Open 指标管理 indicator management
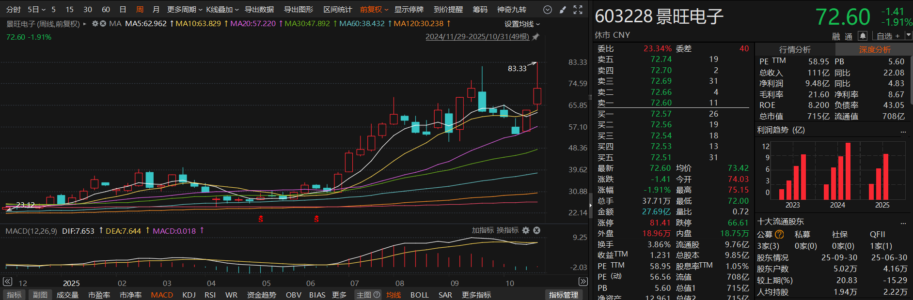Image resolution: width=913 pixels, height=300 pixels. 563,295
